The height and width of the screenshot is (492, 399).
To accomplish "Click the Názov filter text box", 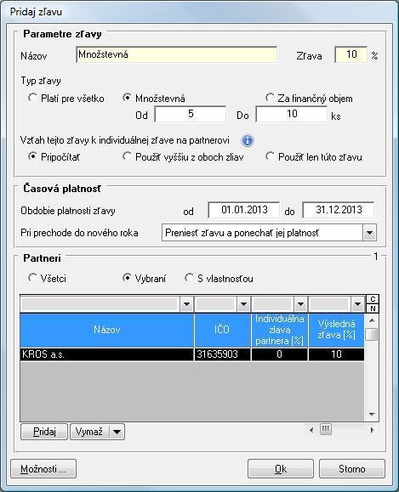I will [100, 303].
